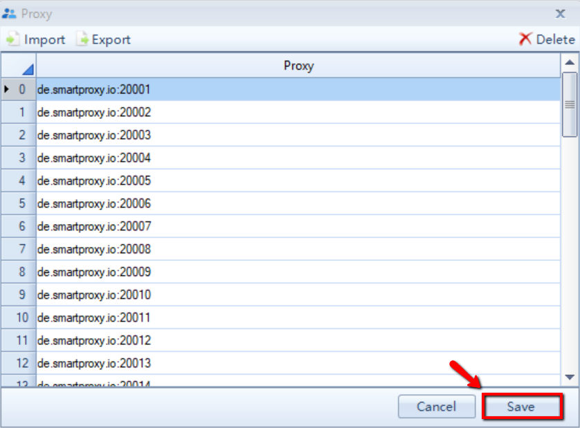This screenshot has height=428, width=580.
Task: Close the Proxy dialog window
Action: pos(561,14)
